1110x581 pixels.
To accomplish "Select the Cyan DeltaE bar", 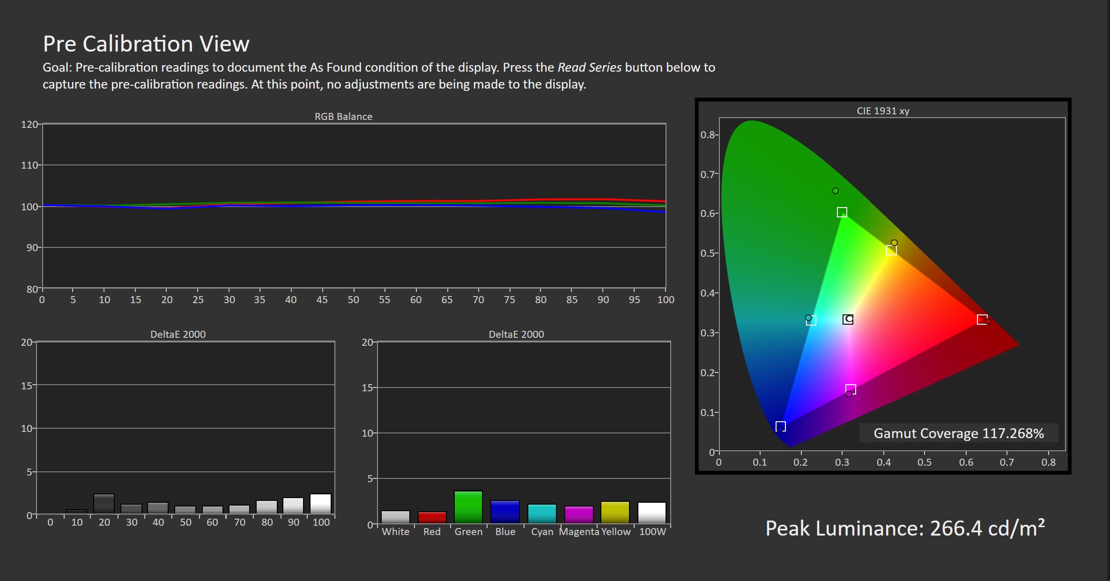I will coord(542,514).
